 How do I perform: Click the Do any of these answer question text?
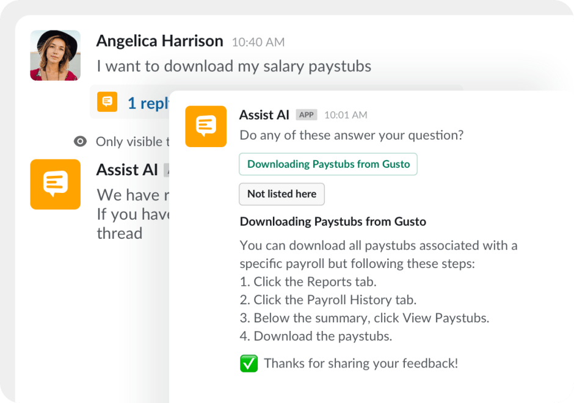tap(351, 135)
